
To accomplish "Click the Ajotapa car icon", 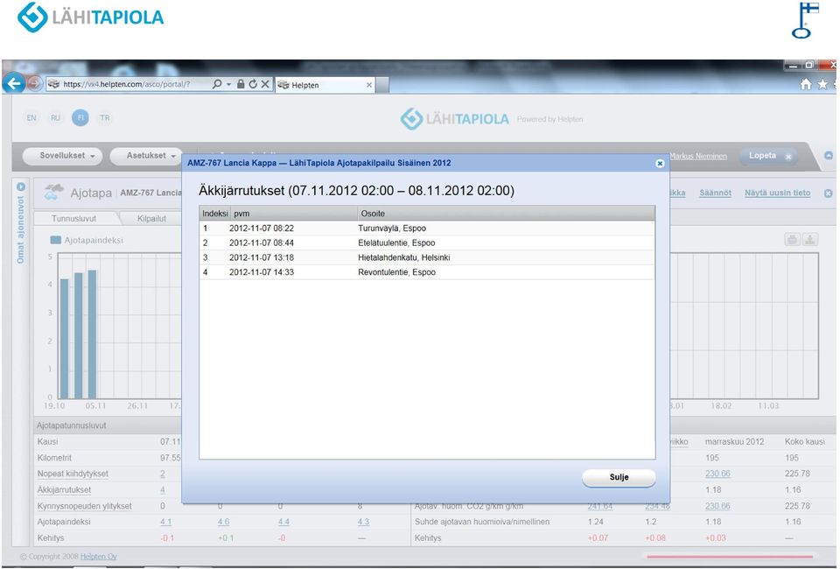I will (x=53, y=192).
